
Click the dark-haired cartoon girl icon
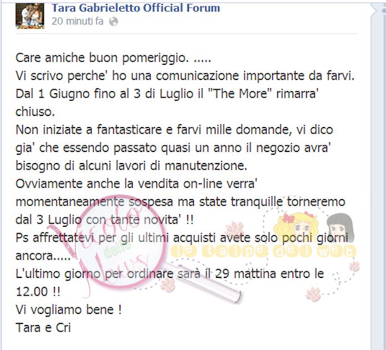pos(340,227)
